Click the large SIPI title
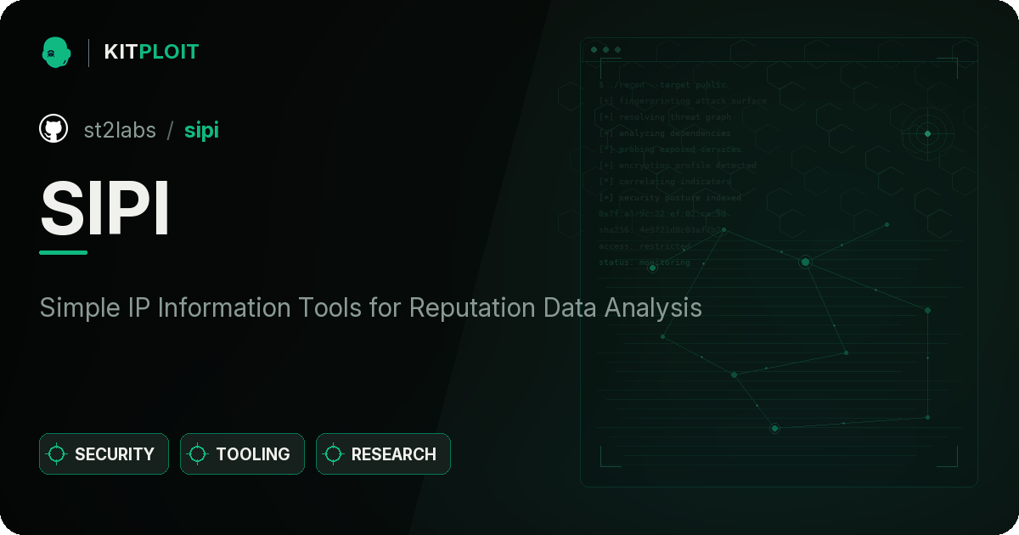 point(105,209)
